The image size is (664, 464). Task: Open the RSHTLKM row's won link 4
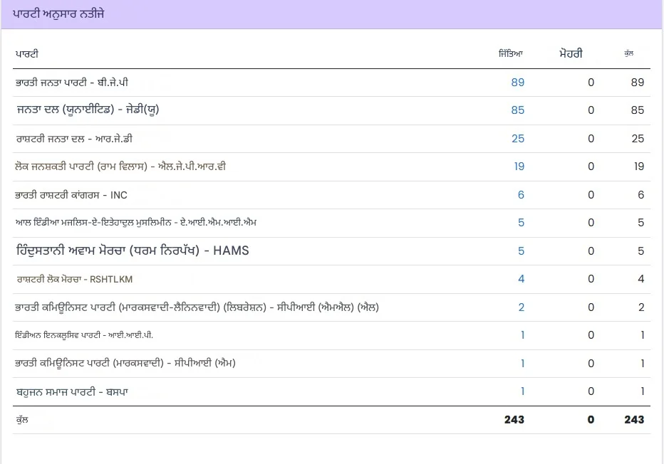(x=521, y=279)
